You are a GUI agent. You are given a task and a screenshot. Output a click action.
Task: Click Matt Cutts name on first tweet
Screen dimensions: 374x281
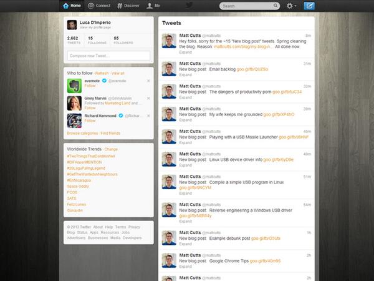[190, 36]
